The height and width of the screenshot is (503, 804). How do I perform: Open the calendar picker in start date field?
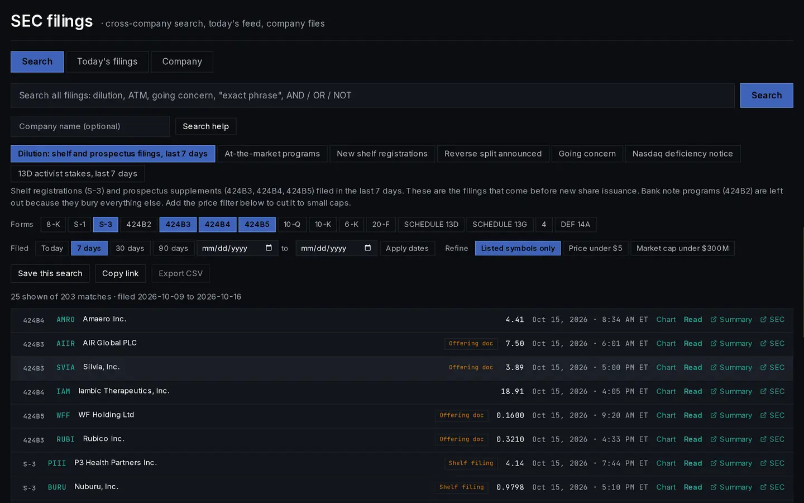point(269,248)
